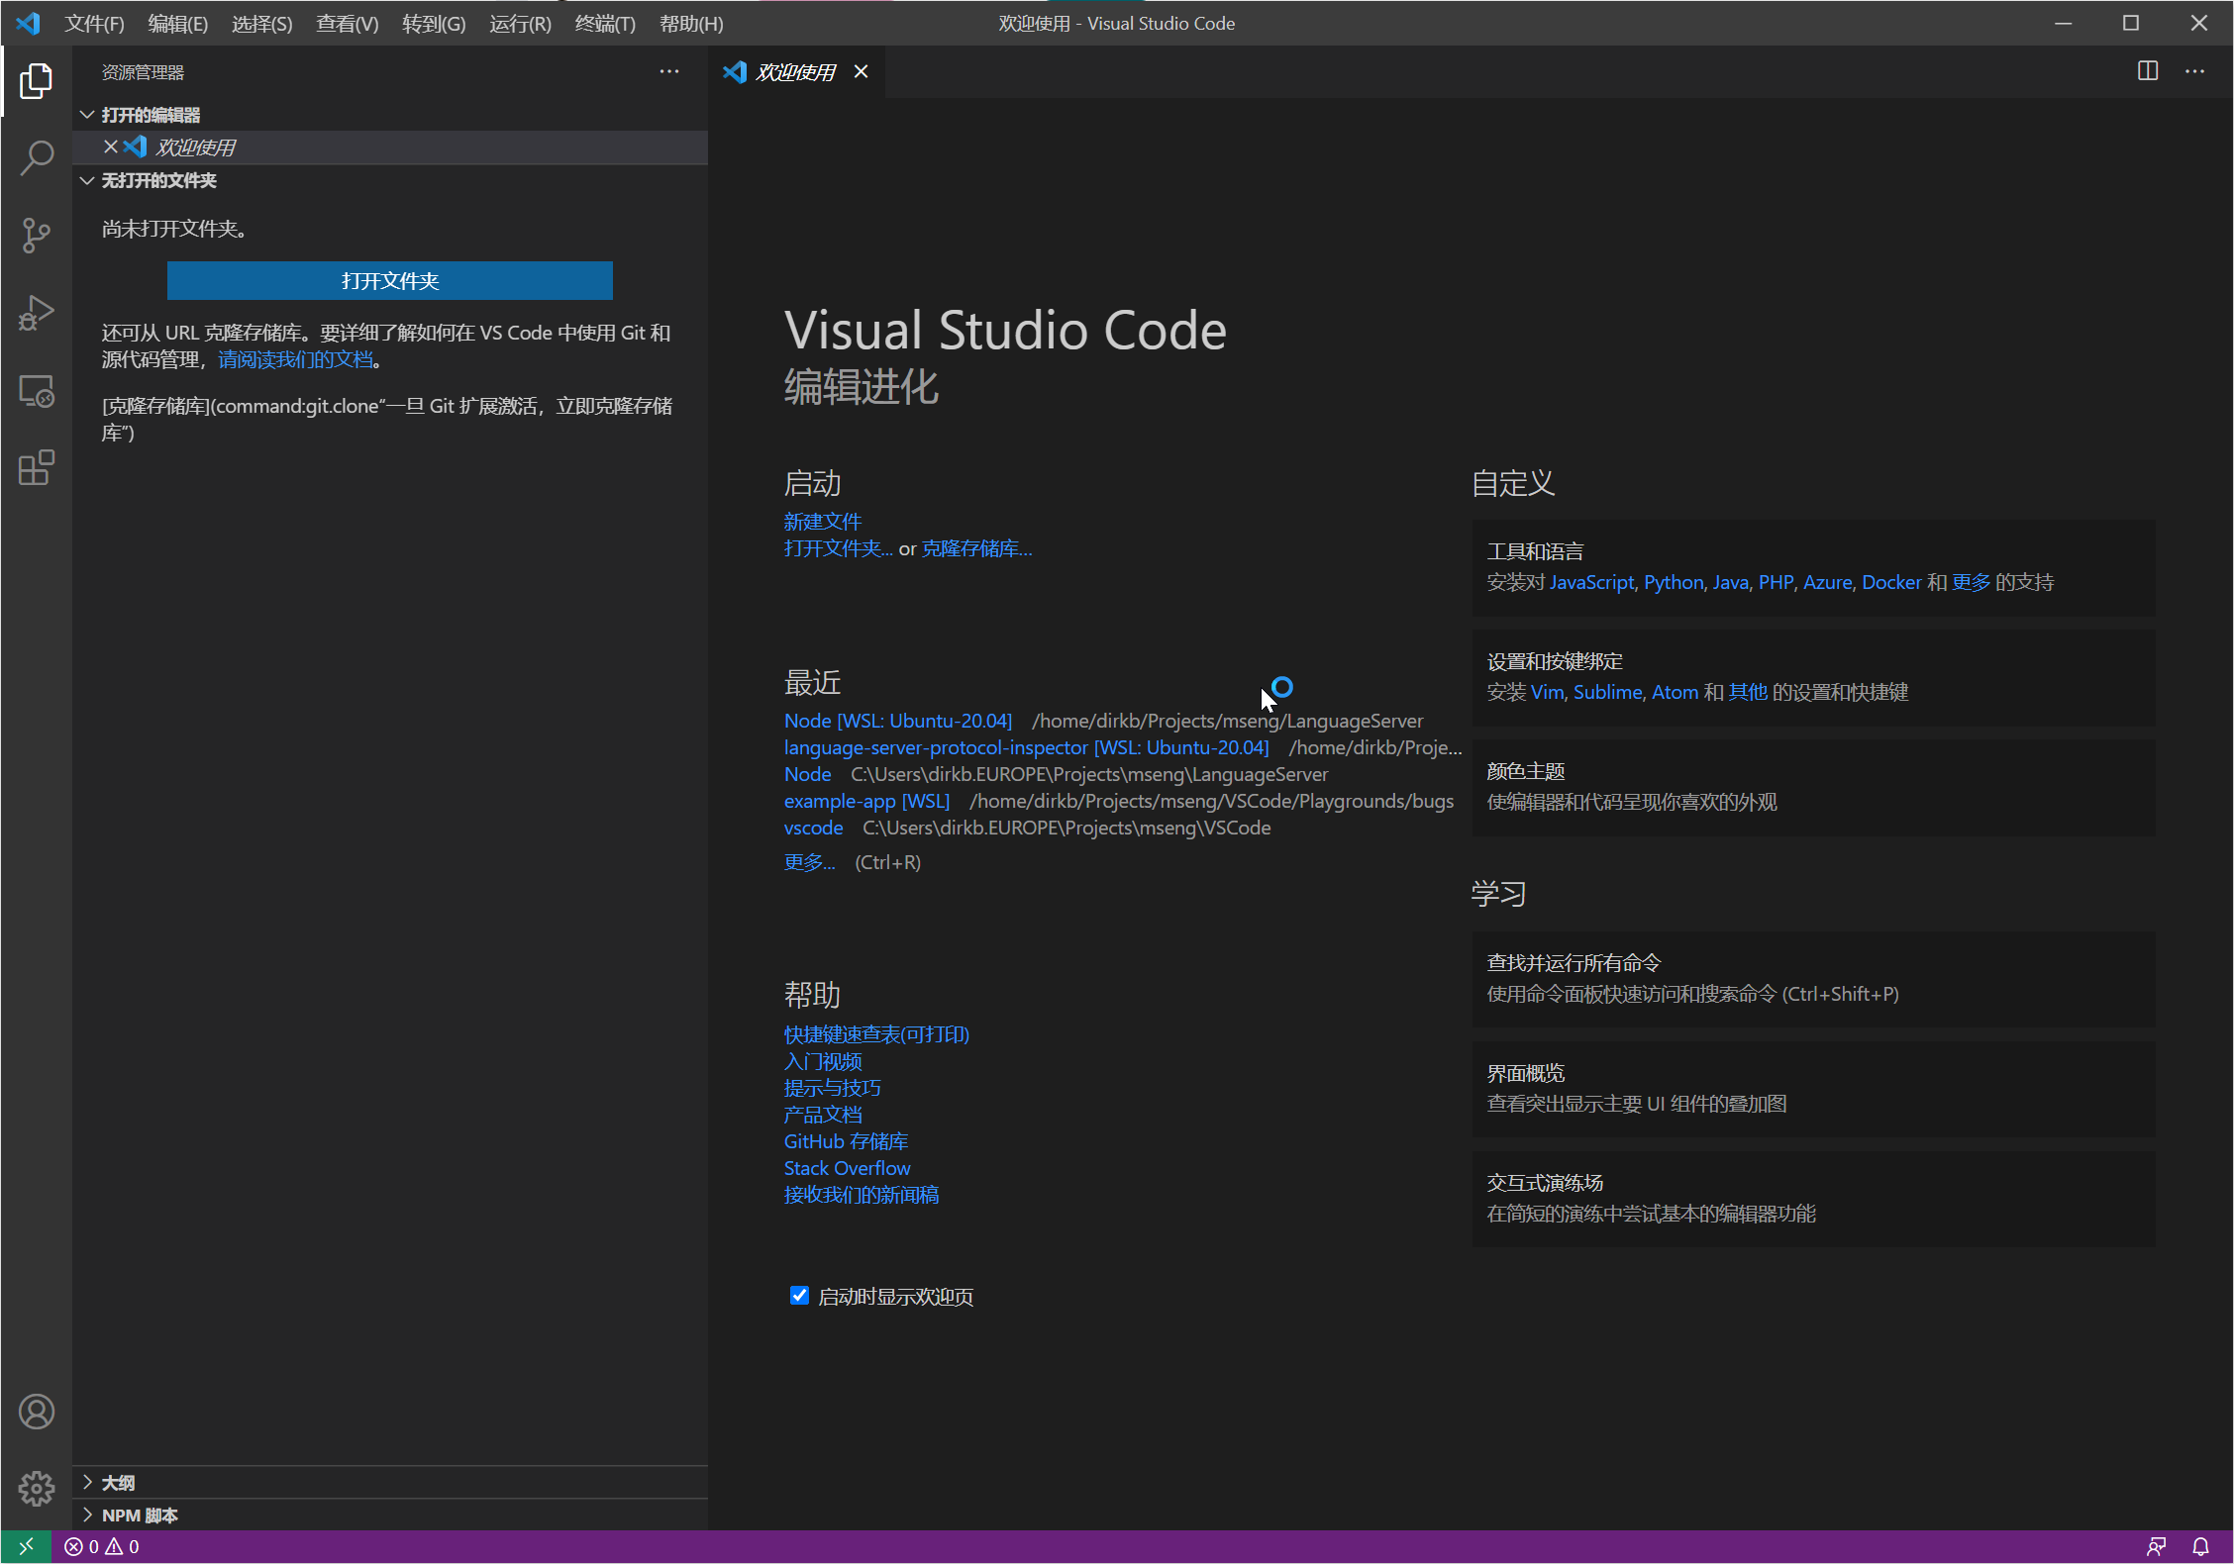Viewport: 2234px width, 1564px height.
Task: Open the notifications bell in the status bar
Action: click(x=2202, y=1546)
